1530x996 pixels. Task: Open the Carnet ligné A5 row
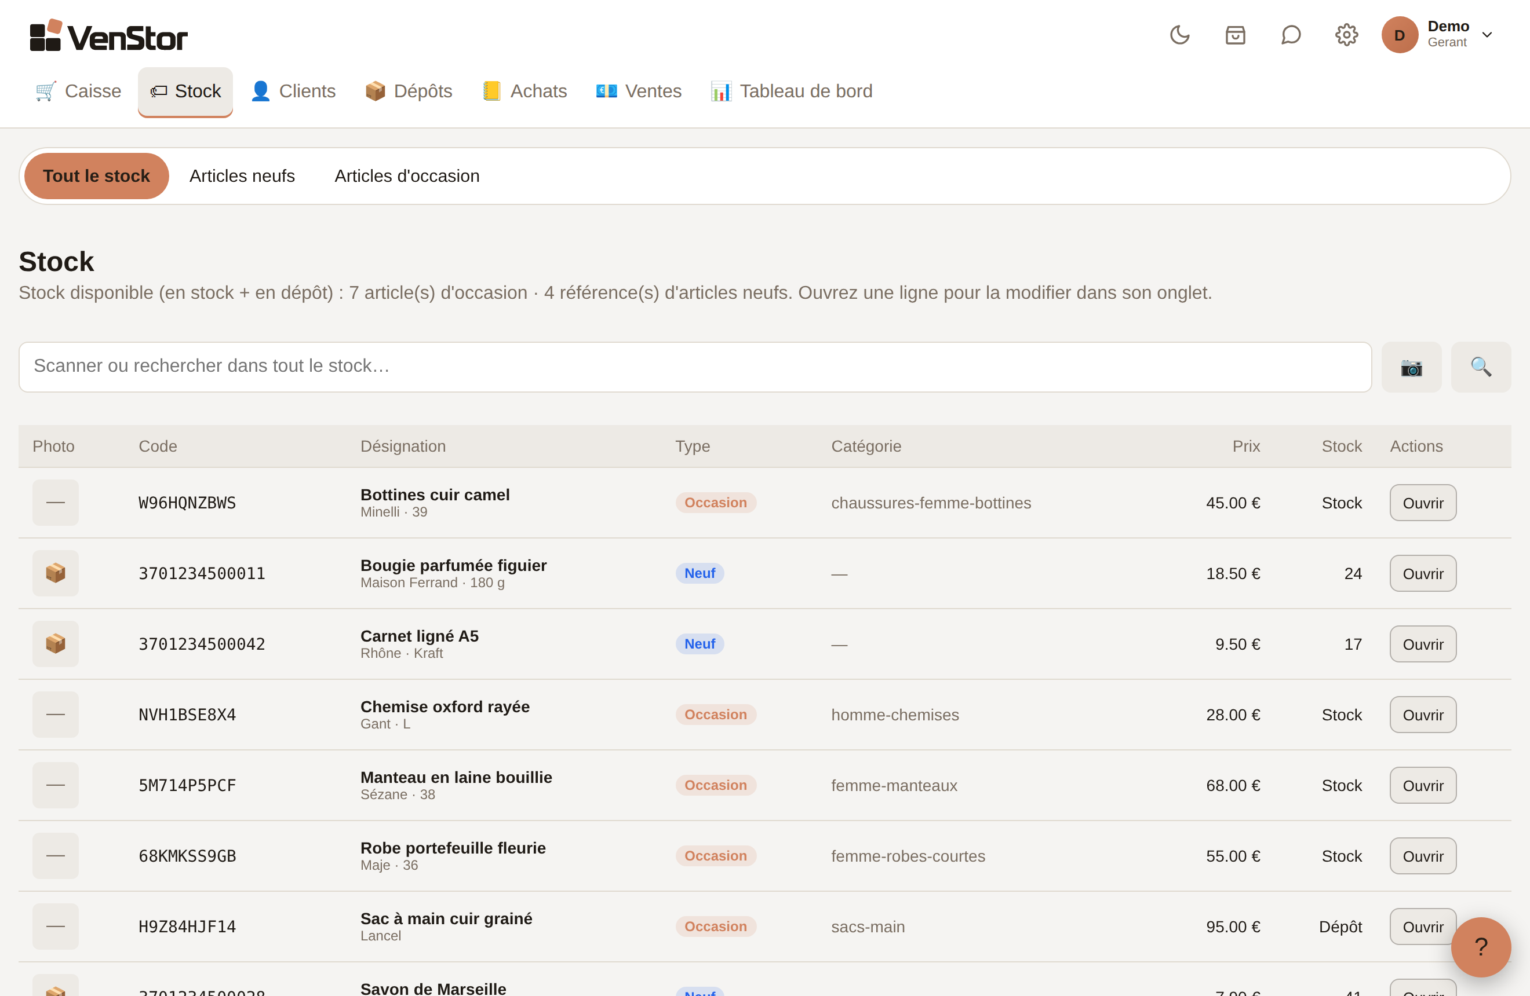point(1423,644)
